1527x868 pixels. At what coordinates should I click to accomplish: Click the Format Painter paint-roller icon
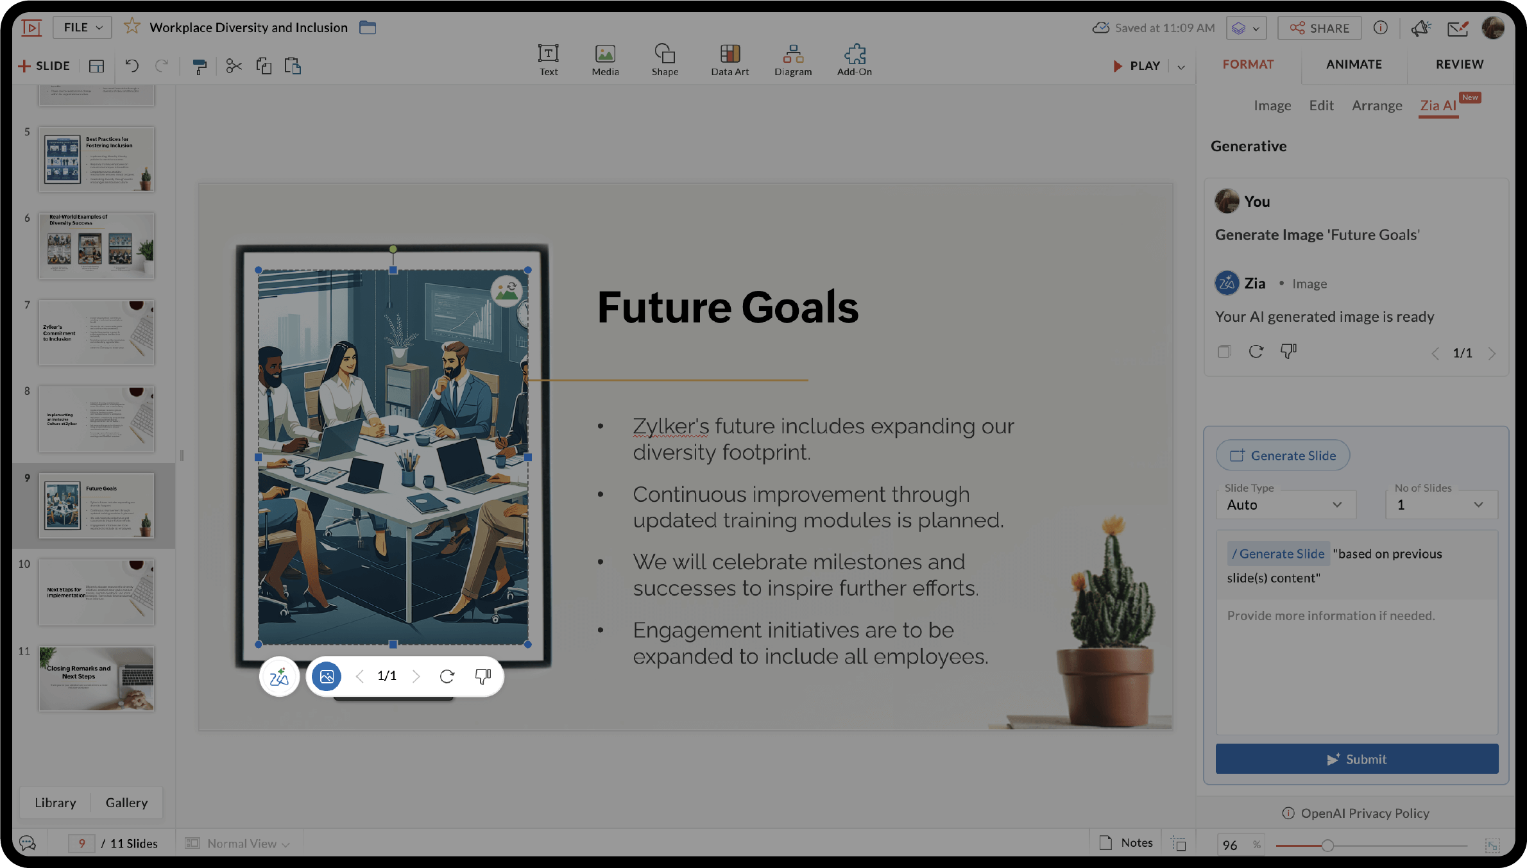click(x=200, y=66)
